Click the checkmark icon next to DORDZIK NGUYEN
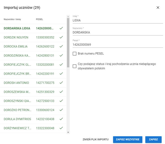The height and width of the screenshot is (144, 165). pos(61,37)
